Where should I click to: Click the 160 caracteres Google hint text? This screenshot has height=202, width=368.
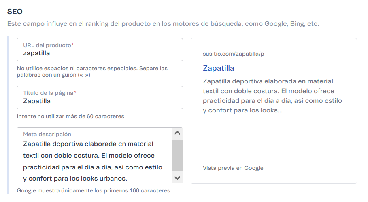[x=93, y=190]
